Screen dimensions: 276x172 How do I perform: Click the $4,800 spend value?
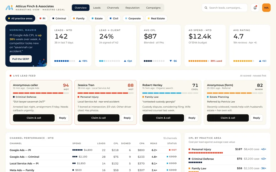pyautogui.click(x=88, y=150)
